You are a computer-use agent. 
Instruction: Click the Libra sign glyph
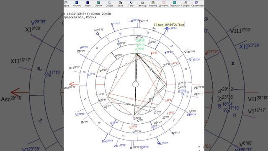tap(97, 48)
